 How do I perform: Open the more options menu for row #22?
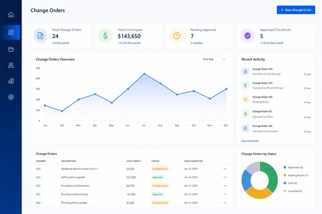coord(225,186)
